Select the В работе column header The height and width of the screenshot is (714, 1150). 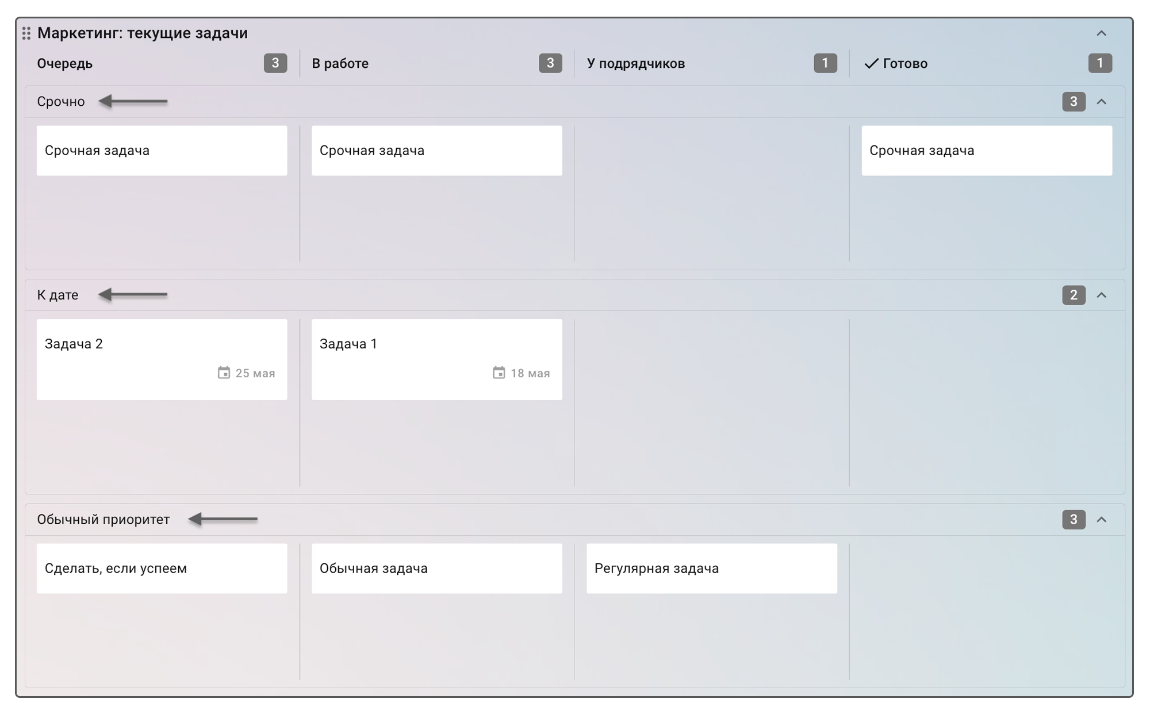tap(340, 63)
